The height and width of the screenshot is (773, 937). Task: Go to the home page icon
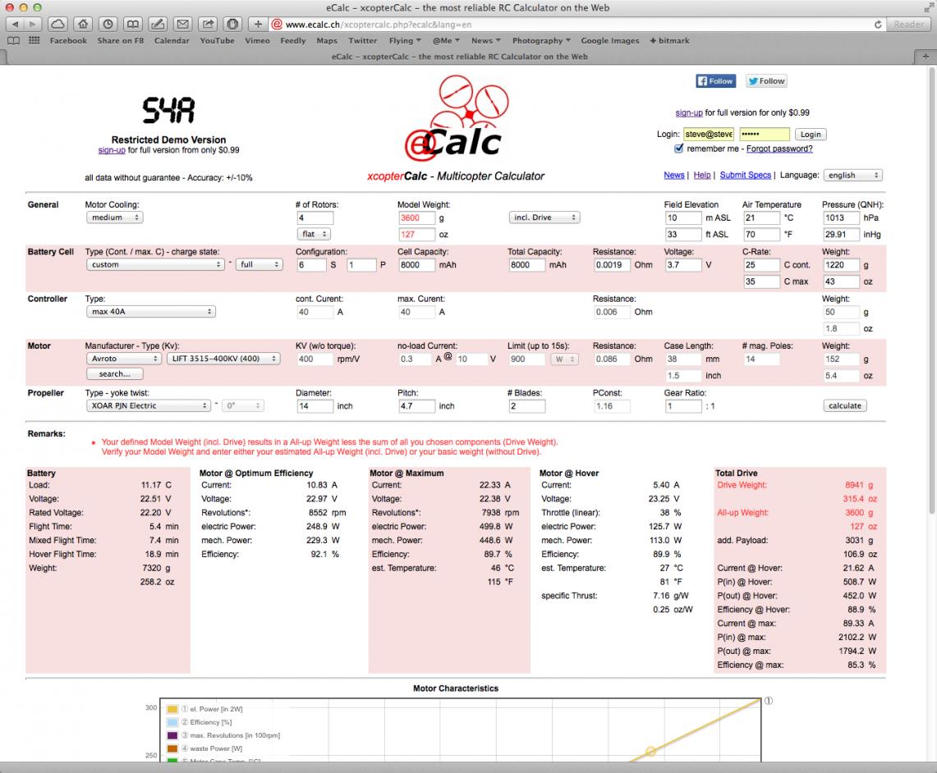[x=84, y=24]
